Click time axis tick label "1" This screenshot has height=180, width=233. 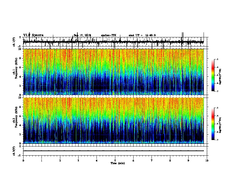[x=41, y=161]
